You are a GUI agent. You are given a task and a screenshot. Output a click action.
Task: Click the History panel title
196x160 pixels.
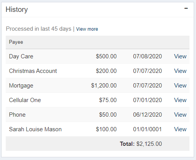pyautogui.click(x=17, y=10)
